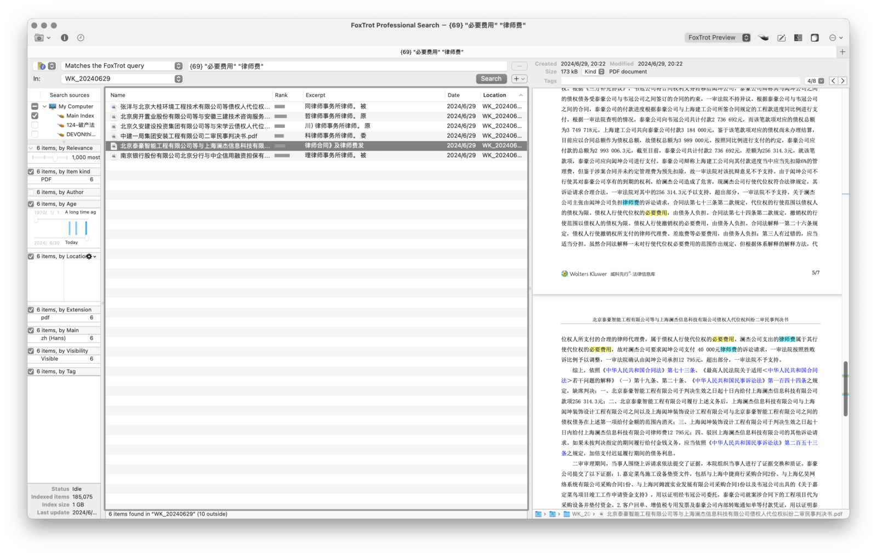Adjust the relevance 1,000 most slider
Viewport: 877px width, 555px height.
[55, 157]
